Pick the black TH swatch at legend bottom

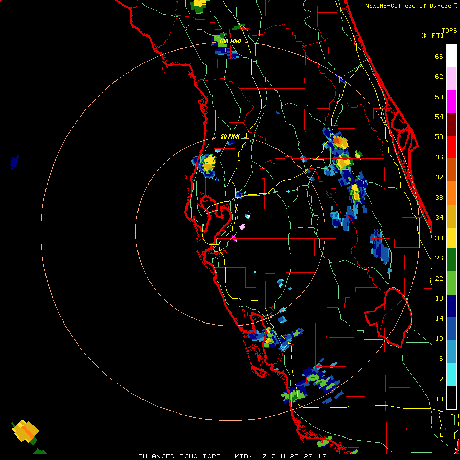click(x=451, y=398)
